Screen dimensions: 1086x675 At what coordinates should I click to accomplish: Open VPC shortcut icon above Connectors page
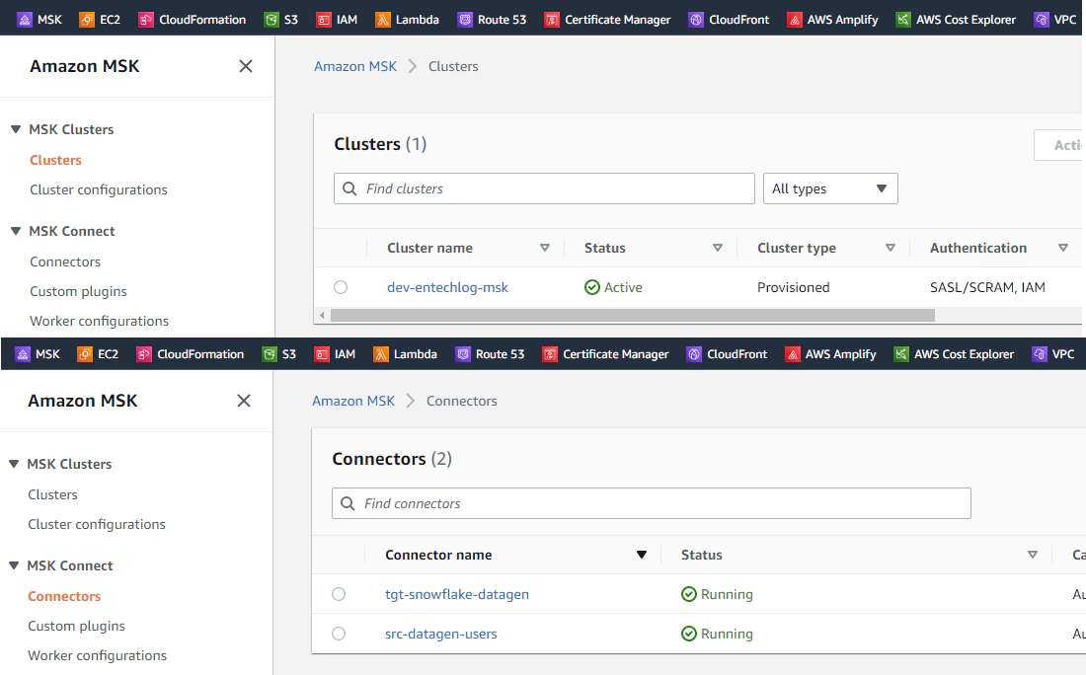pyautogui.click(x=1039, y=353)
